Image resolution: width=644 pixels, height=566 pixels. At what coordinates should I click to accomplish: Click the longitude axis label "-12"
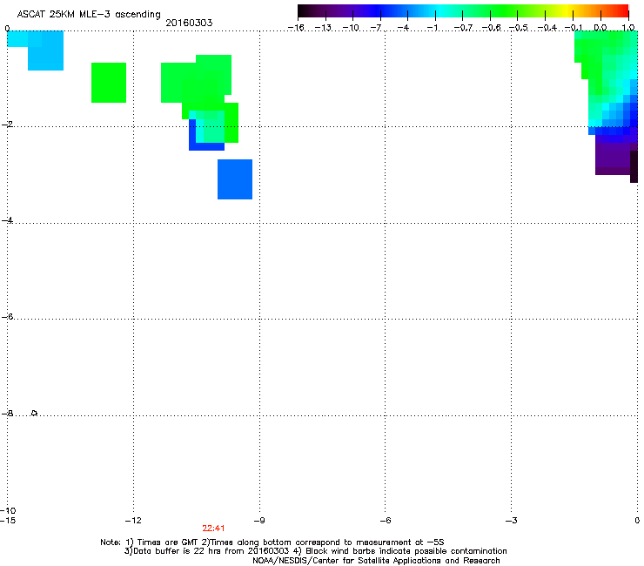click(x=133, y=521)
